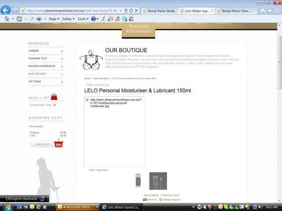Click the pen toolbar add-on icon

click(103, 18)
